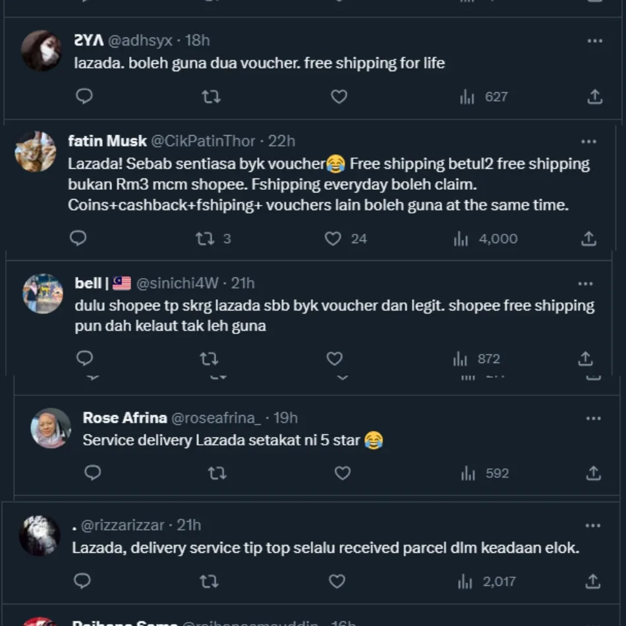Share @rizzarizzar's tweet
Viewport: 626px width, 626px height.
coord(592,581)
